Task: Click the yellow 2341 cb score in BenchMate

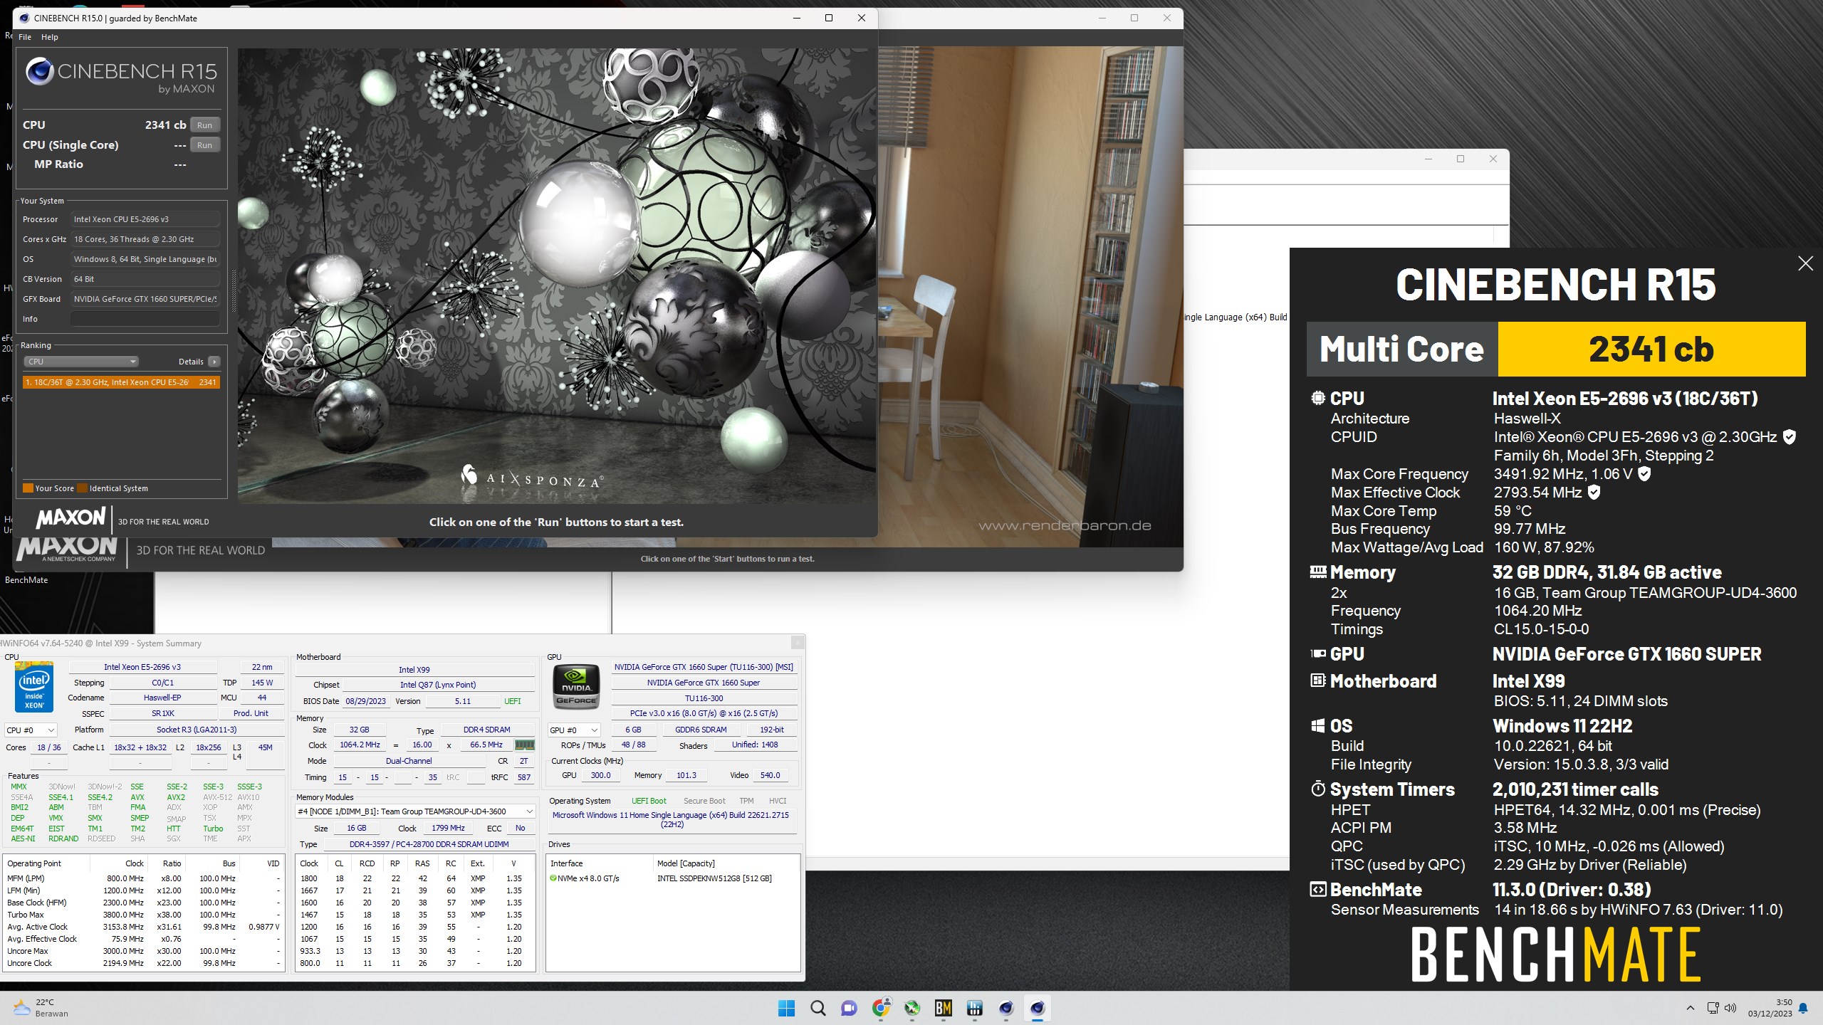Action: (x=1651, y=349)
